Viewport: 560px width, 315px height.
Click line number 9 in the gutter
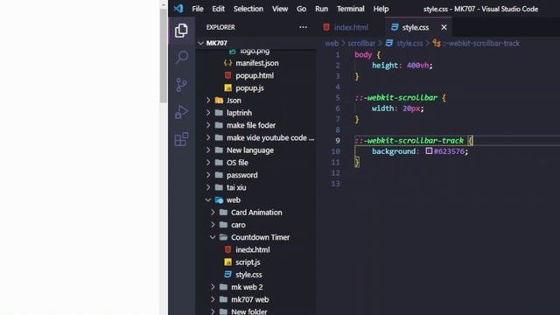point(338,140)
